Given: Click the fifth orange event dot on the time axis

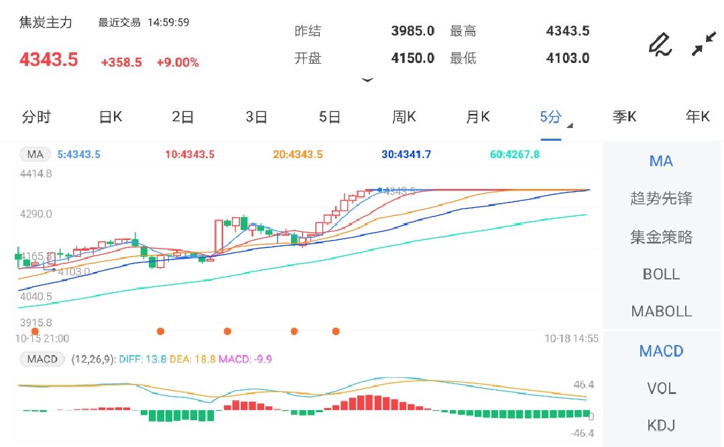Looking at the screenshot, I should [x=336, y=331].
